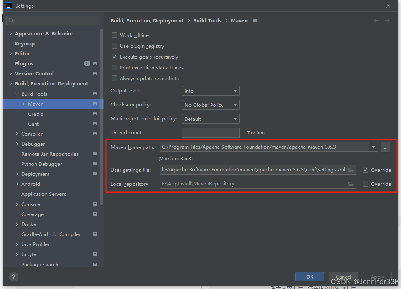
Task: Click the project icon next to Python Debugger
Action: [x=95, y=164]
